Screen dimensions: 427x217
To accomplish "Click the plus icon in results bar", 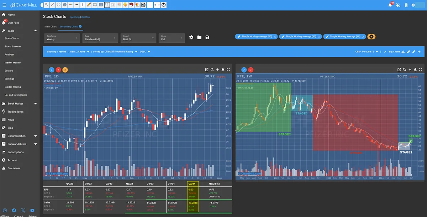I will click(x=419, y=52).
